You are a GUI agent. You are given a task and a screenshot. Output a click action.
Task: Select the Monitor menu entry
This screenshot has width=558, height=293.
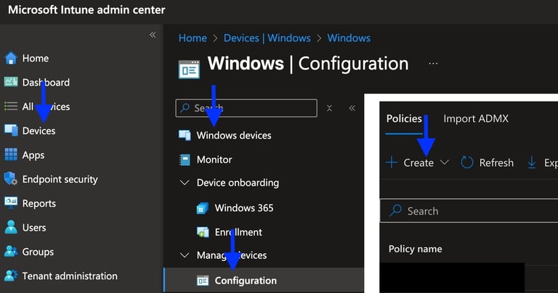click(x=214, y=160)
